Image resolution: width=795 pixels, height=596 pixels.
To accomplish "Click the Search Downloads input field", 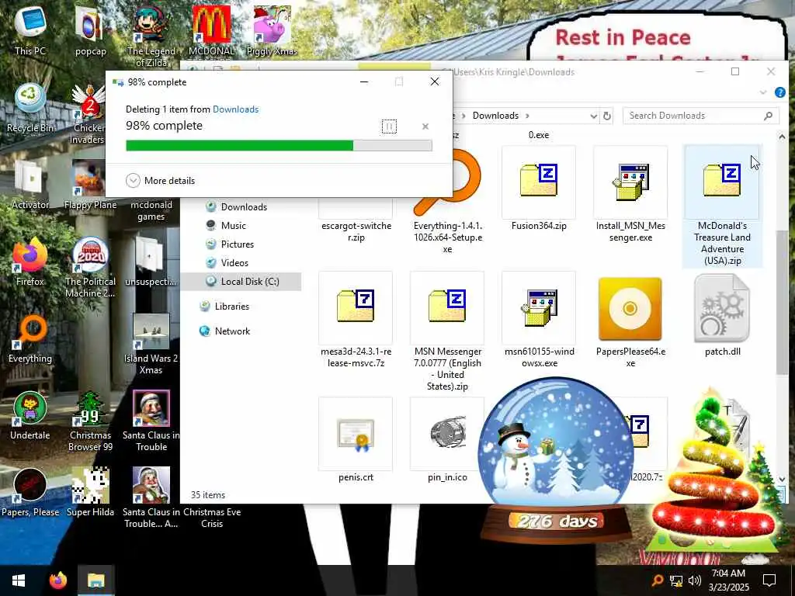I will (701, 116).
